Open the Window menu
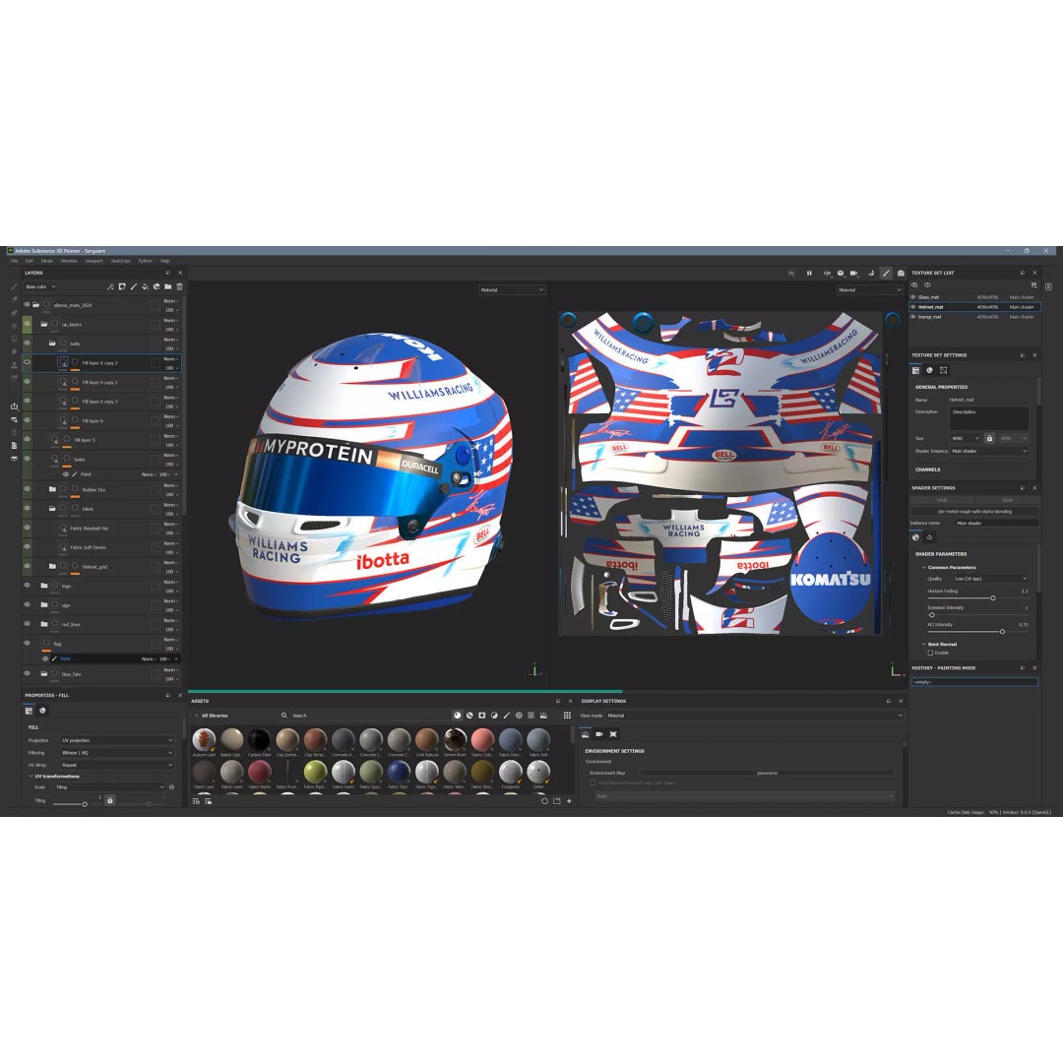 click(x=70, y=261)
